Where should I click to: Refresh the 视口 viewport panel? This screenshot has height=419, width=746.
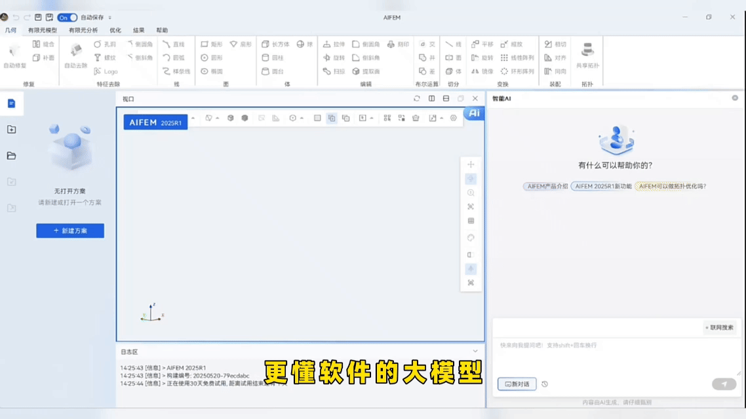pos(417,99)
